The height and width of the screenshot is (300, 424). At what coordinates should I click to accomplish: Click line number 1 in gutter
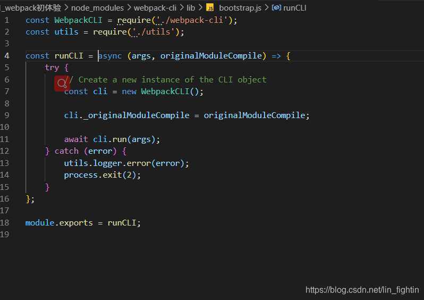[7, 20]
